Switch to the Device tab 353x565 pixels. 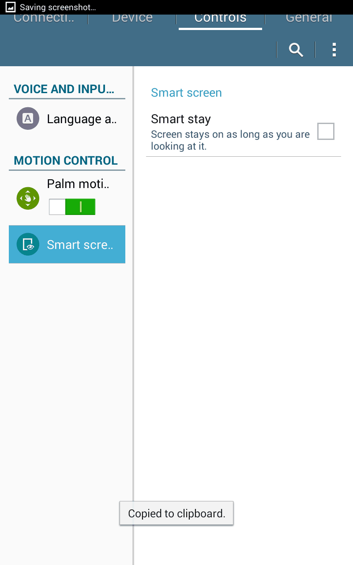[x=132, y=19]
